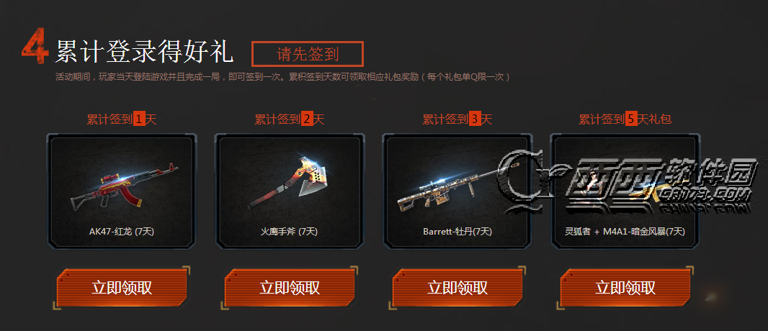Click the flaming number 4 section icon
The image size is (768, 331).
point(35,45)
